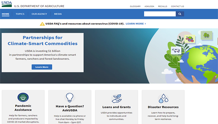218x124 pixels.
Task: Click U.S. Department of Agriculture site title
Action: [39, 6]
